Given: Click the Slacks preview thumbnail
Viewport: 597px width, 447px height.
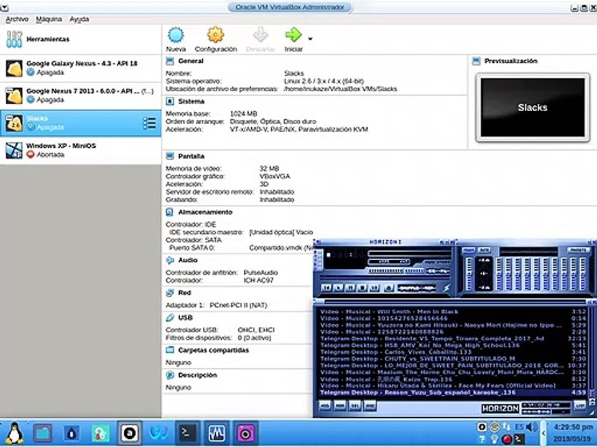Looking at the screenshot, I should 532,107.
